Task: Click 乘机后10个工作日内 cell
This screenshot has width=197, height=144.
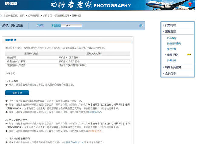Action: pyautogui.click(x=69, y=61)
